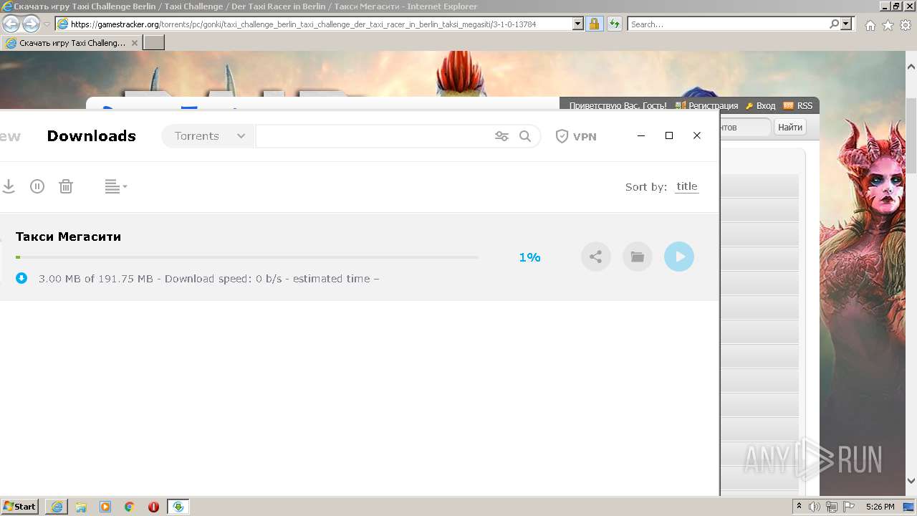
Task: Click the volume tray icon
Action: click(815, 507)
